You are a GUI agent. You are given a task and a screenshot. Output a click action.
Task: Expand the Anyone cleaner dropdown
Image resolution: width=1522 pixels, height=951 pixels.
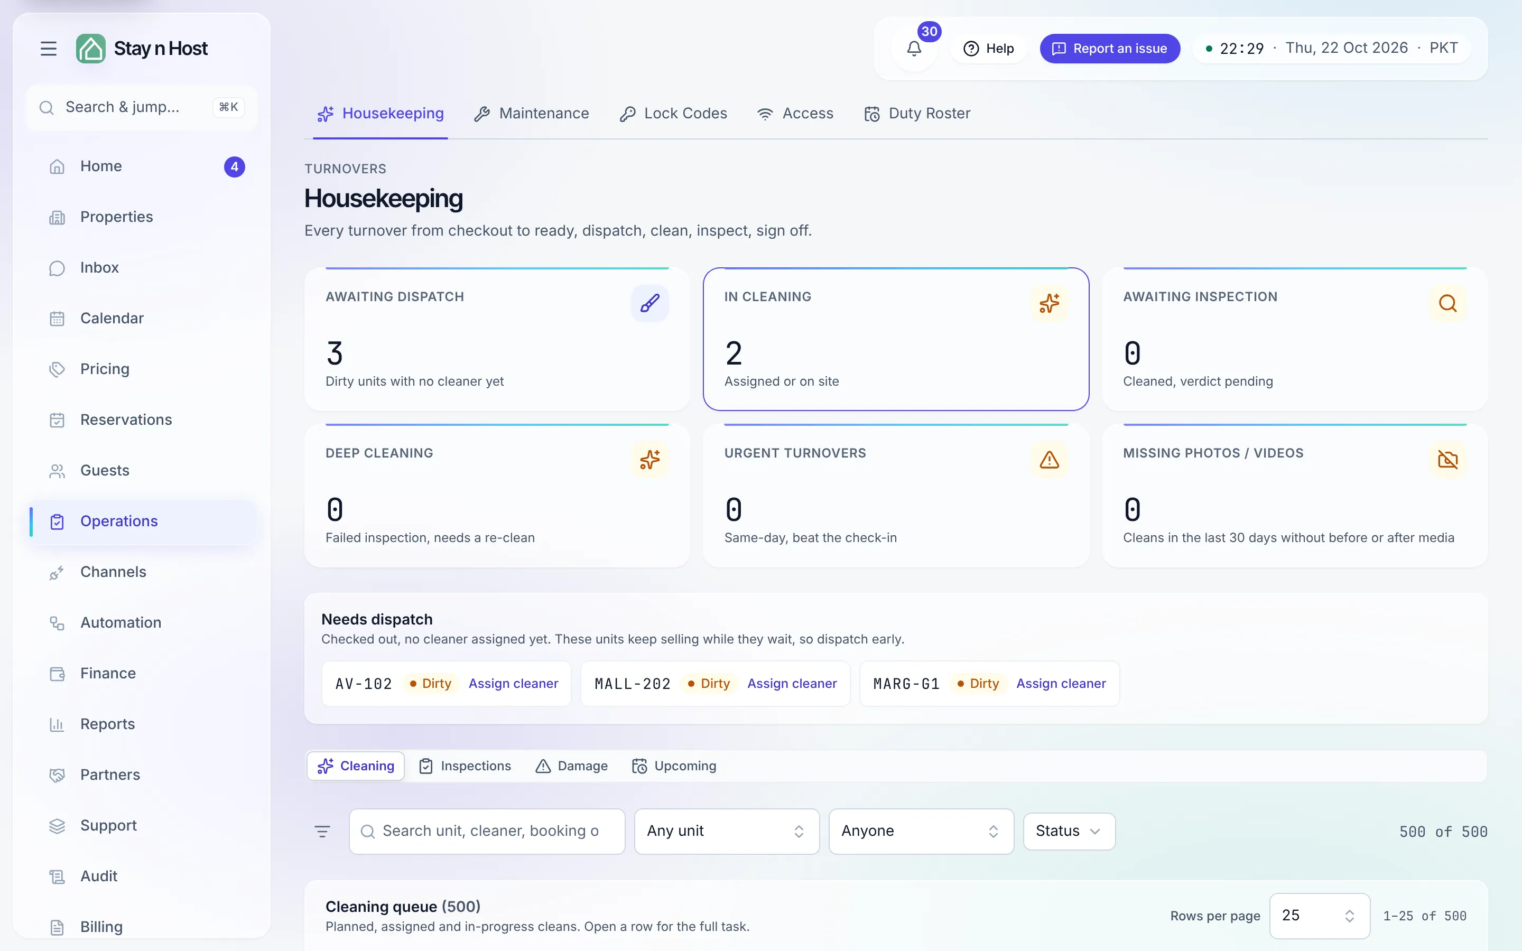click(921, 832)
